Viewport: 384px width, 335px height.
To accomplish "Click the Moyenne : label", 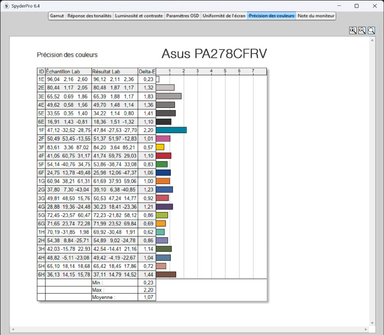I will coord(104,297).
